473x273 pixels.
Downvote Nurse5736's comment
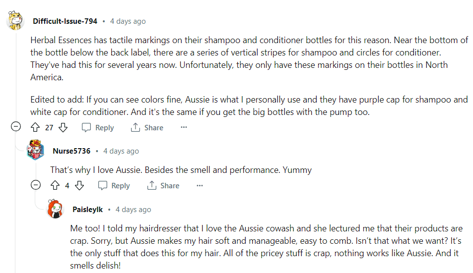[x=79, y=185]
